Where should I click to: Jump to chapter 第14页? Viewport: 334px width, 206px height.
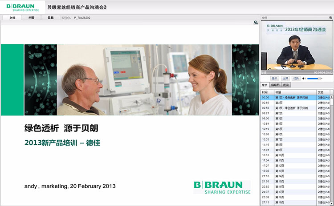coord(295,176)
